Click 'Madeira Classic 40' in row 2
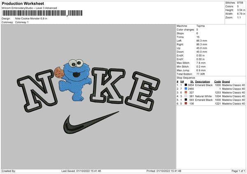Screen dimensions: 247x174 click(233, 89)
